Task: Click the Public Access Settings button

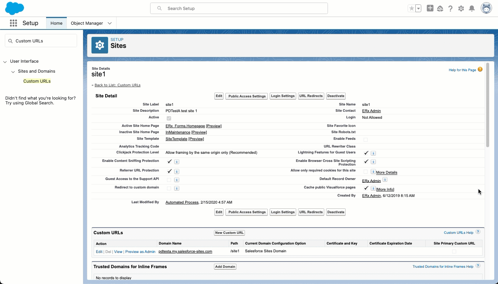Action: [x=247, y=96]
